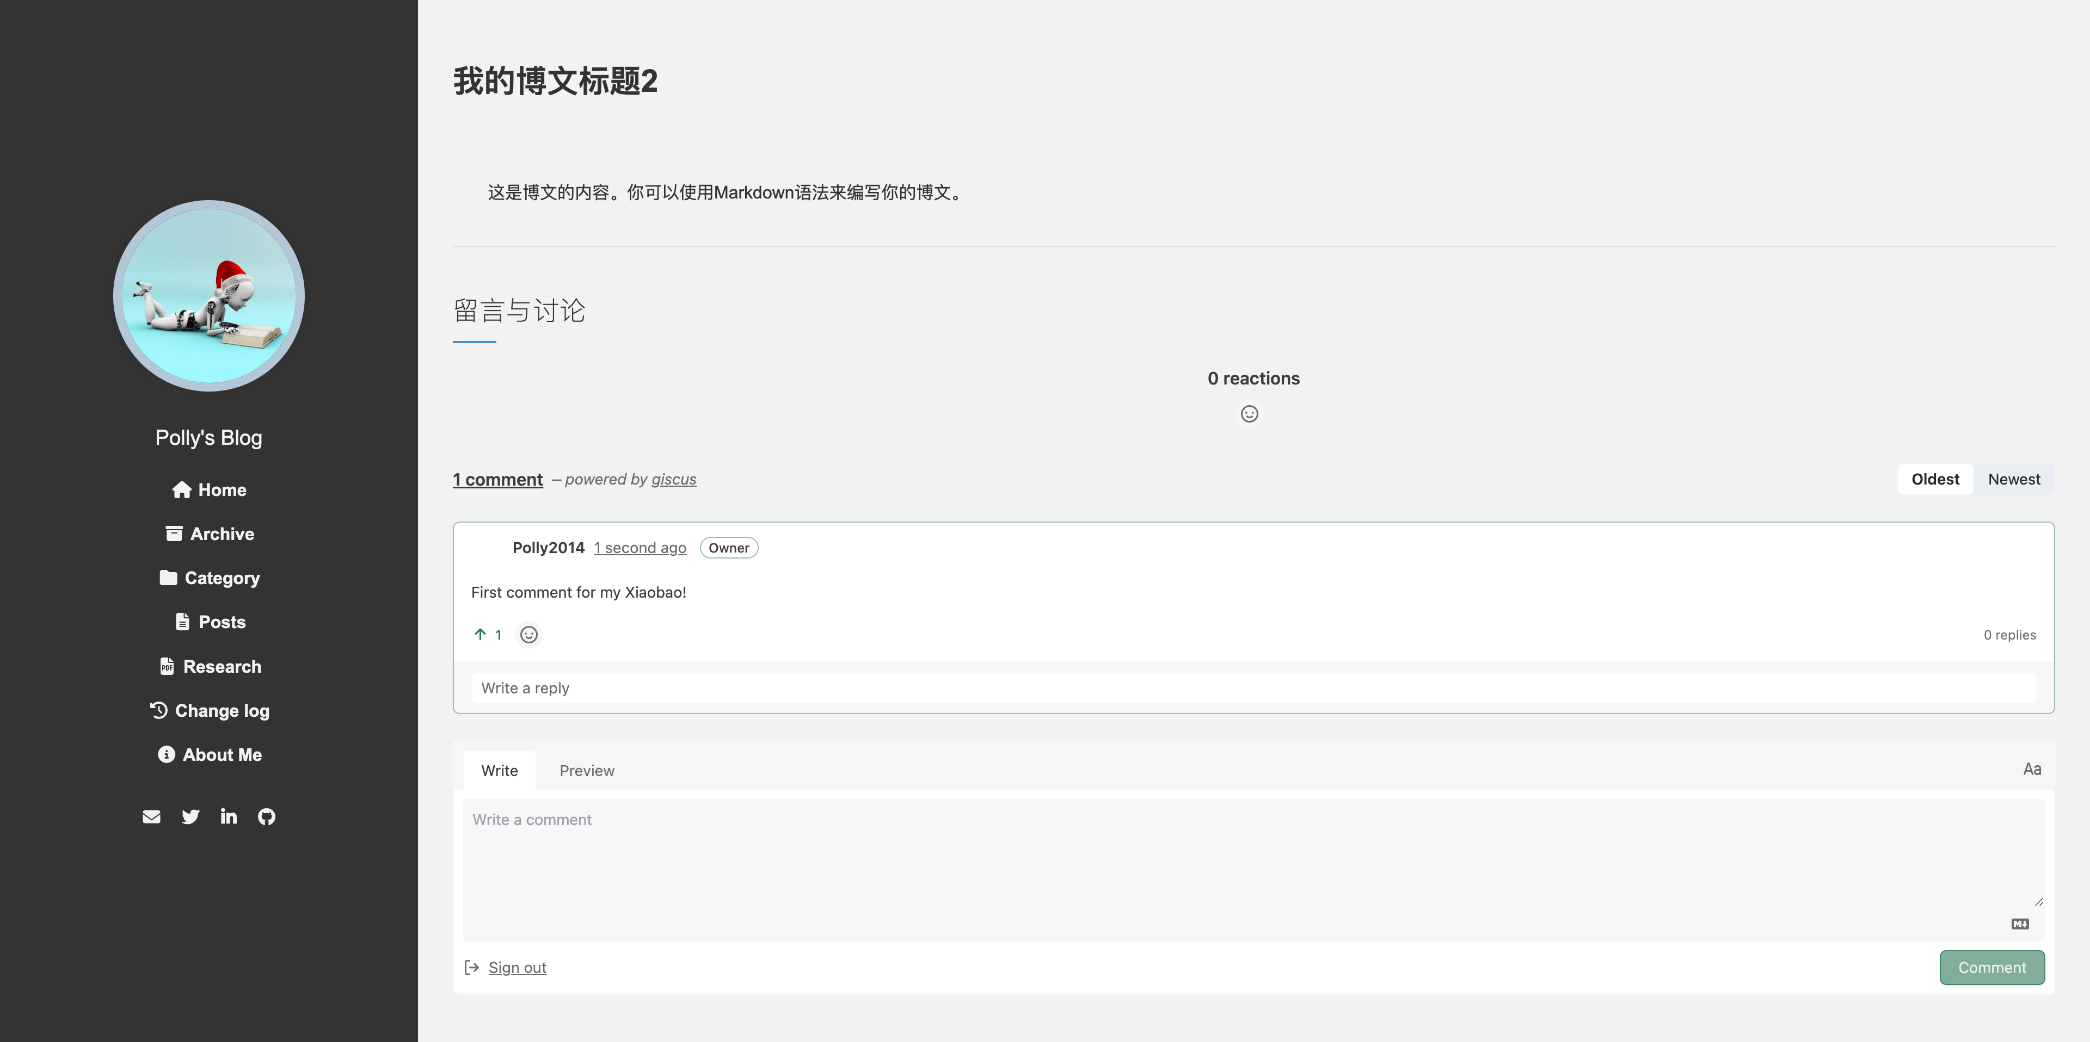Sort comments by Oldest
2090x1042 pixels.
coord(1935,479)
